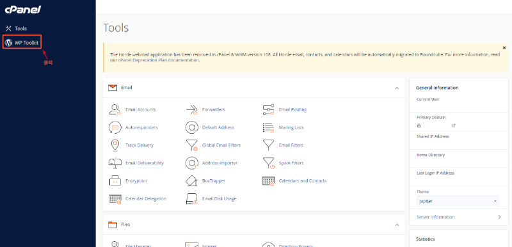Open the Mailing Lists icon
This screenshot has width=512, height=247.
point(268,127)
